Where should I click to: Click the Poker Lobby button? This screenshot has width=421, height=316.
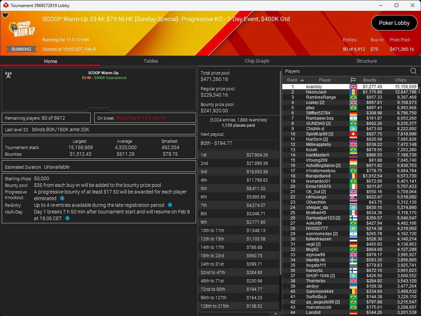point(394,23)
